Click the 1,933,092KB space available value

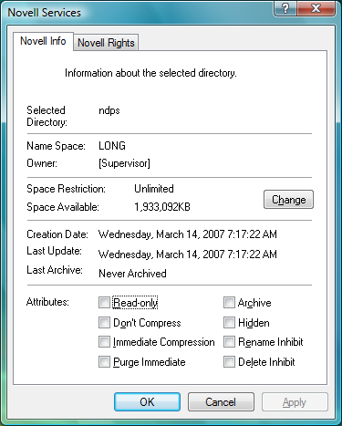click(162, 207)
